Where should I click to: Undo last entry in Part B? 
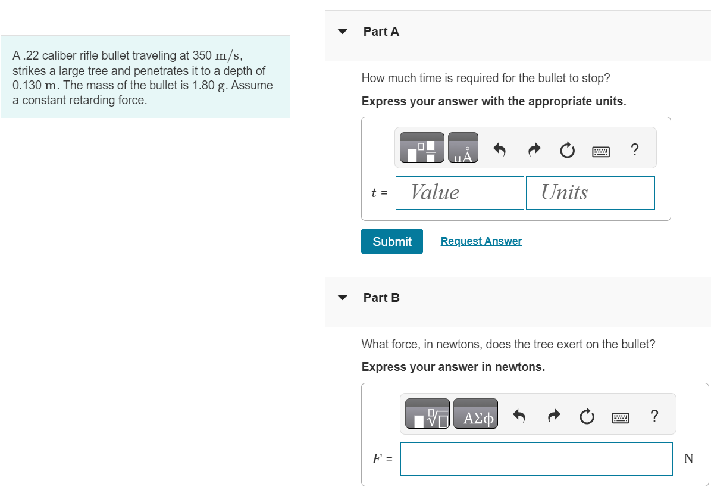coord(519,416)
